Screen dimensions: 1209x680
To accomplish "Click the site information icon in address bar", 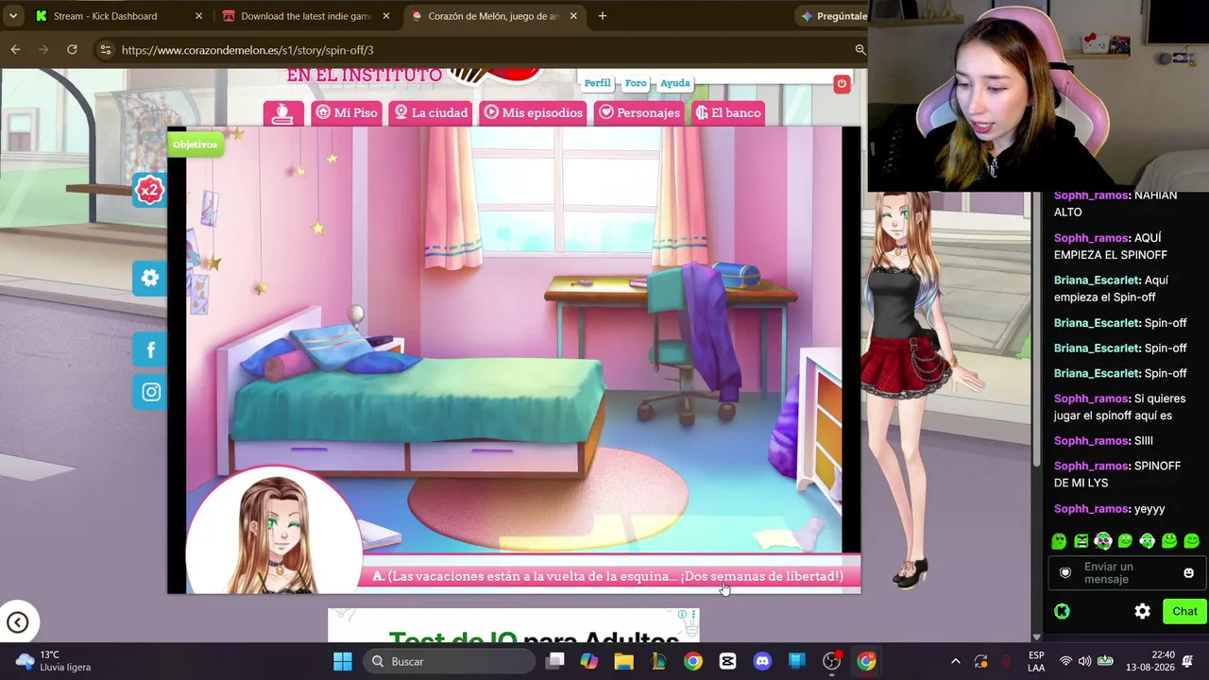I will point(105,50).
